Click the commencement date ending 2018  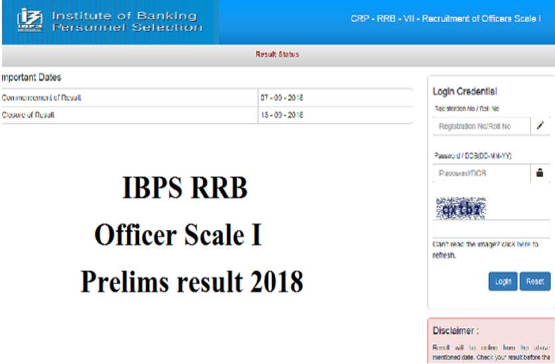(282, 98)
